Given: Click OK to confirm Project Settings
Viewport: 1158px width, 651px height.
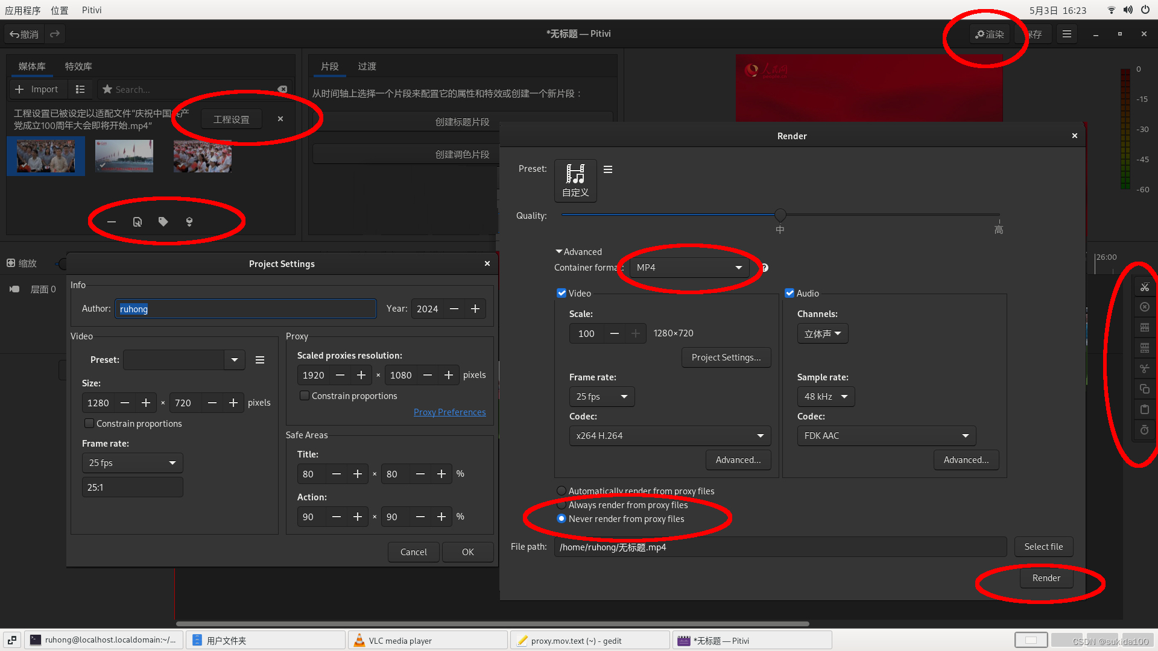Looking at the screenshot, I should [467, 551].
